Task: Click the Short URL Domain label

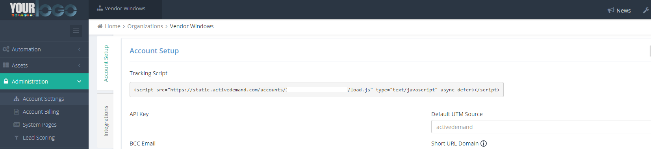Action: (455, 144)
